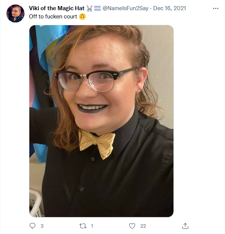Screen dimensions: 225x234
Task: Open the author's round profile avatar
Action: (15, 14)
